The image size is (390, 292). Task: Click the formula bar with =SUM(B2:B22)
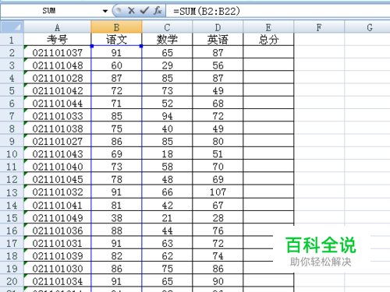coord(278,11)
